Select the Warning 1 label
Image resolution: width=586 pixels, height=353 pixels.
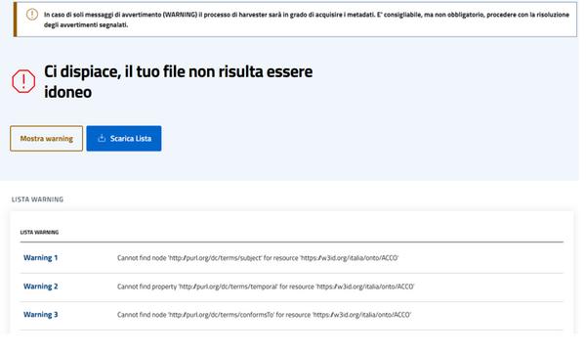coord(41,258)
